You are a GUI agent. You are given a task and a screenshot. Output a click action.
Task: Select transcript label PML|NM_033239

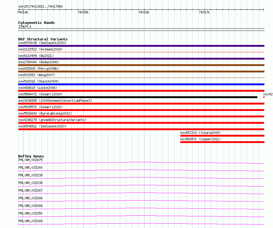pos(30,175)
